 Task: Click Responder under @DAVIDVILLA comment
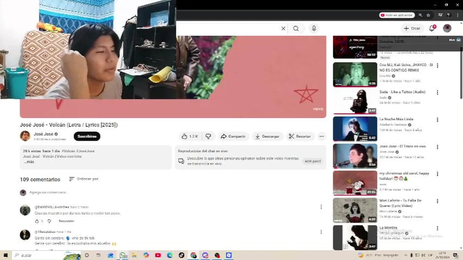pos(66,221)
